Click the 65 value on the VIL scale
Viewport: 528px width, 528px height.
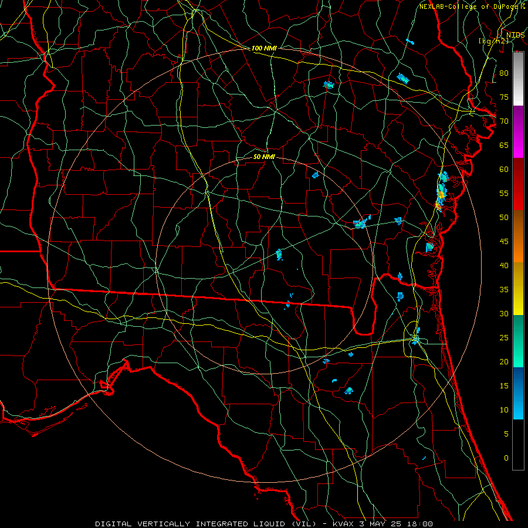coord(504,145)
